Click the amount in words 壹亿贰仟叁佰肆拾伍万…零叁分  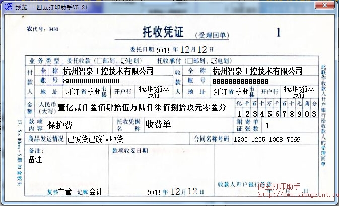[x=142, y=107]
